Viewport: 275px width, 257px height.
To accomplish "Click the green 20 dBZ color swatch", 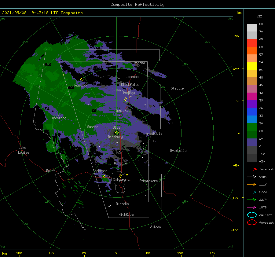I will click(x=252, y=127).
